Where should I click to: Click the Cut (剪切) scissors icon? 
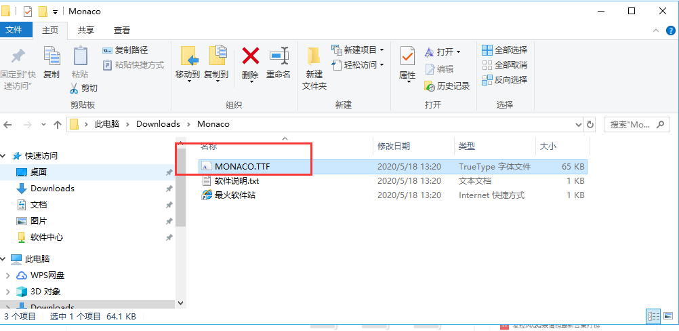[x=75, y=88]
